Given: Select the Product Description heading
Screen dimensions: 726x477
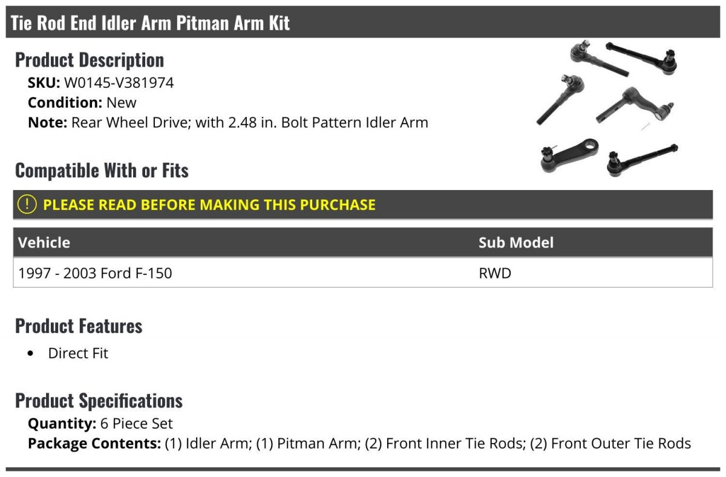Looking at the screenshot, I should [90, 60].
